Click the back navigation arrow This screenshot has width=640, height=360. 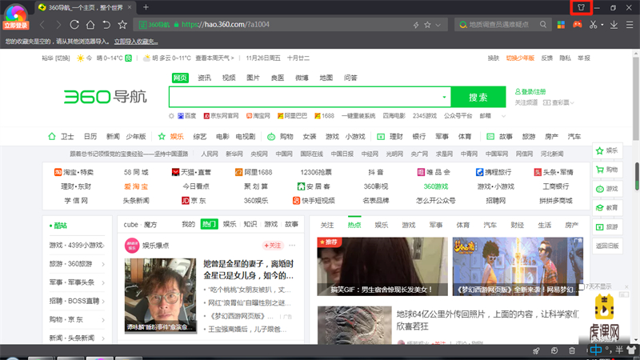pos(42,25)
